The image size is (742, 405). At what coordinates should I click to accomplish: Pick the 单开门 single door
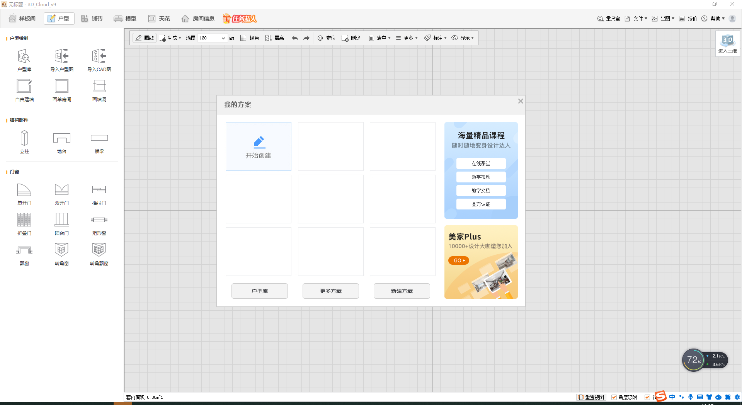tap(24, 194)
